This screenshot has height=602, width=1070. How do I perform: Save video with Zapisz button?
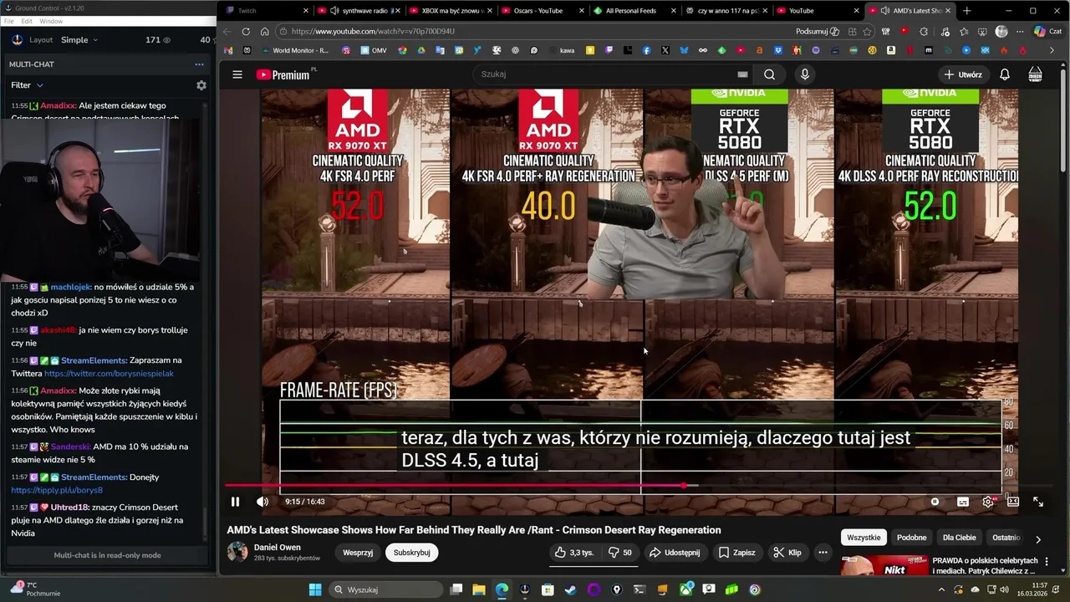pos(736,553)
